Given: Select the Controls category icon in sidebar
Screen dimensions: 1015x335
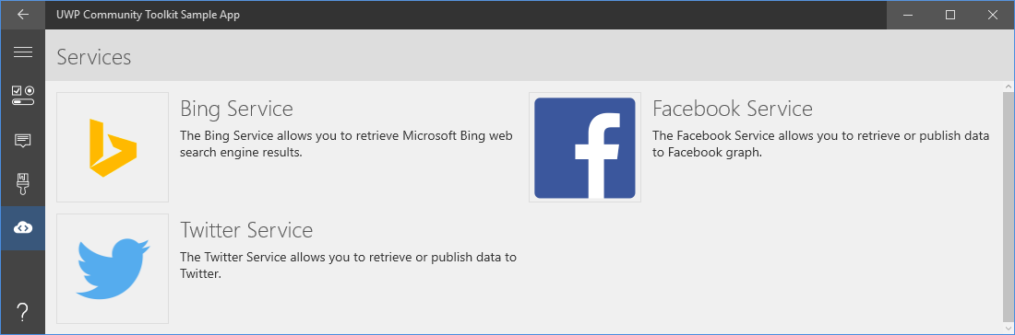Looking at the screenshot, I should tap(23, 96).
